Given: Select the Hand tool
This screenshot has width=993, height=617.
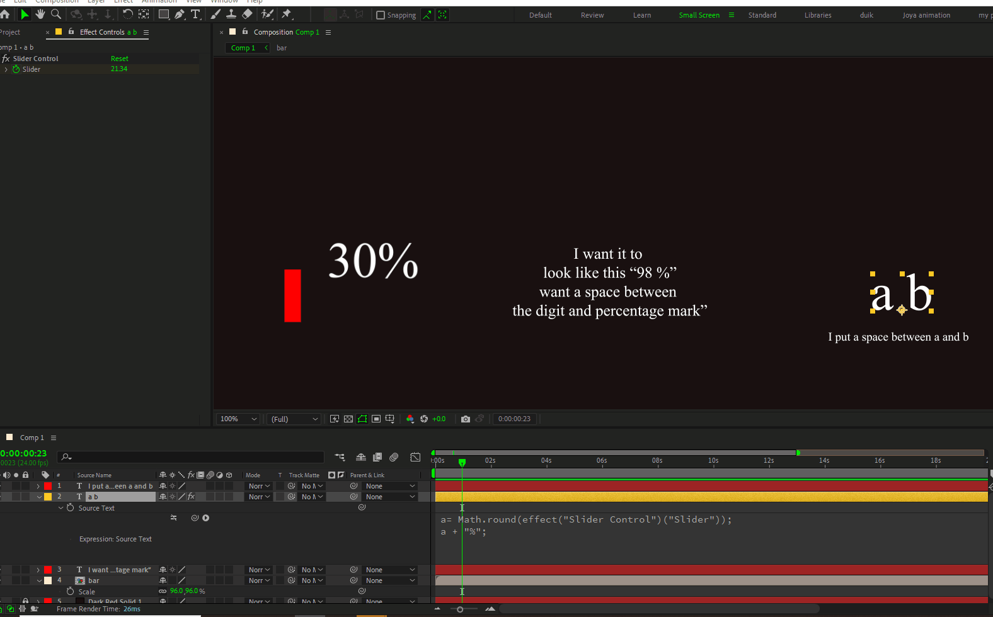Looking at the screenshot, I should 40,14.
